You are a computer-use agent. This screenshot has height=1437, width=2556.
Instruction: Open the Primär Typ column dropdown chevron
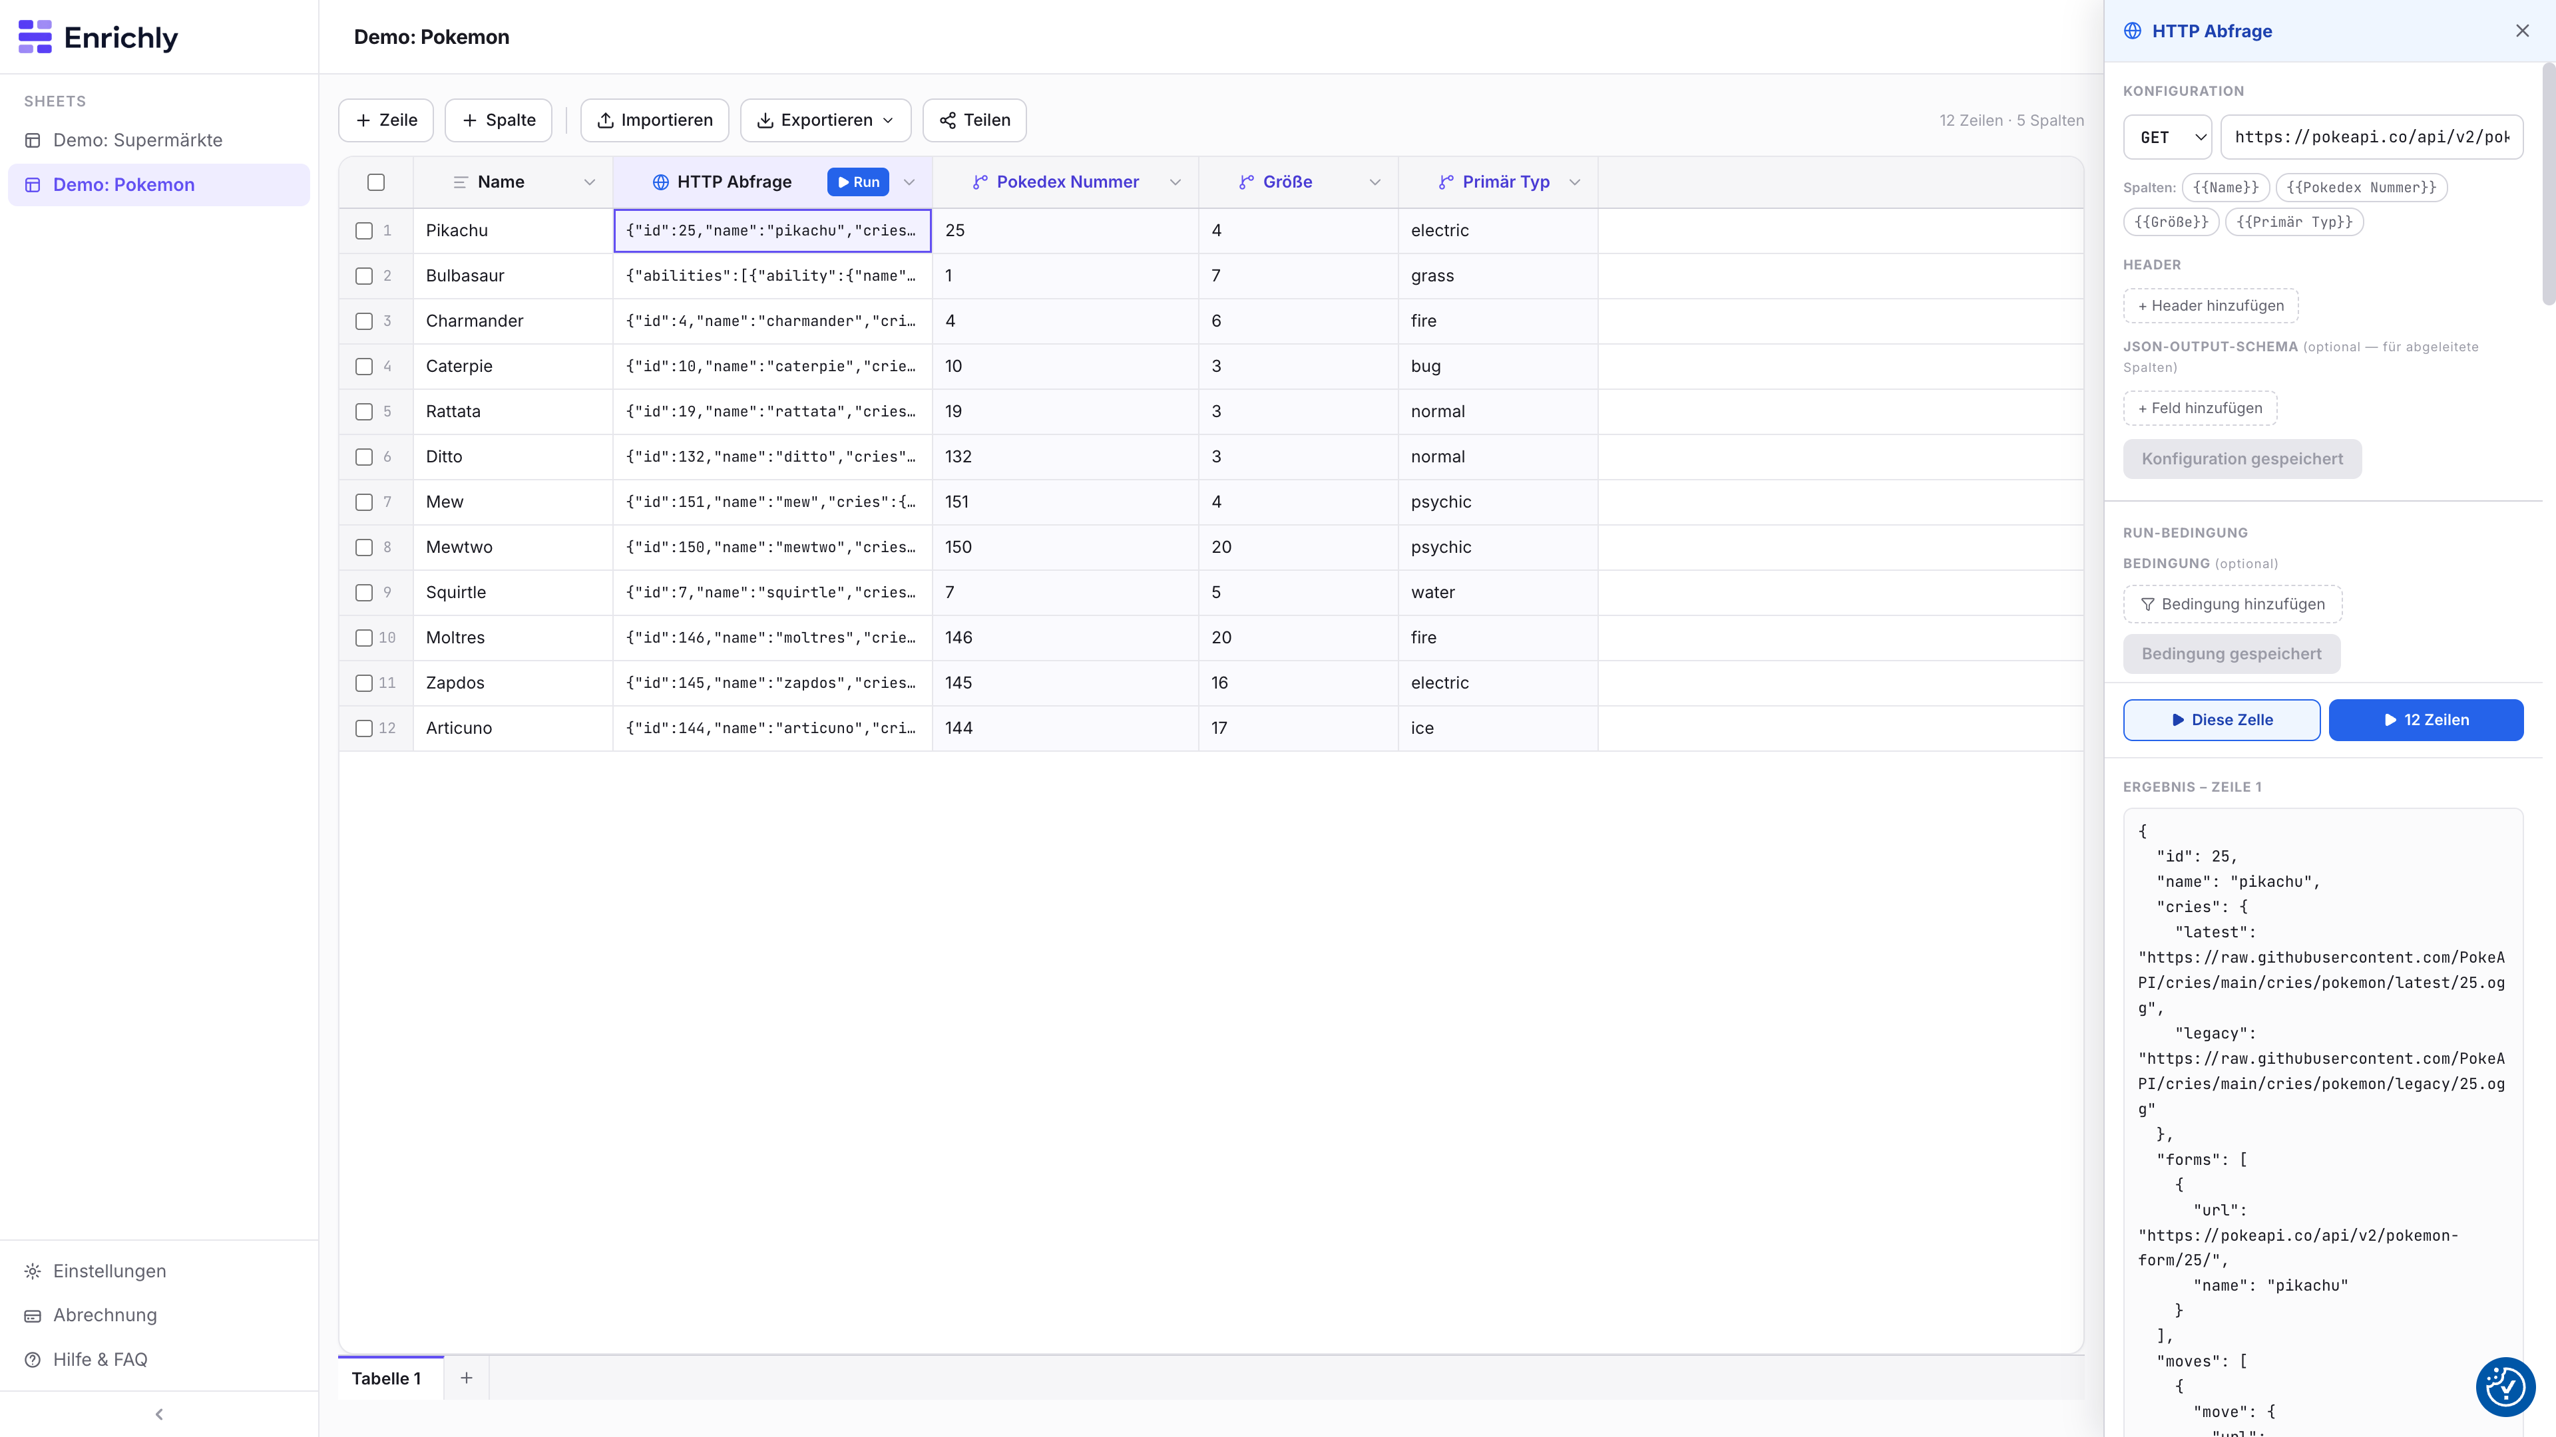1575,182
